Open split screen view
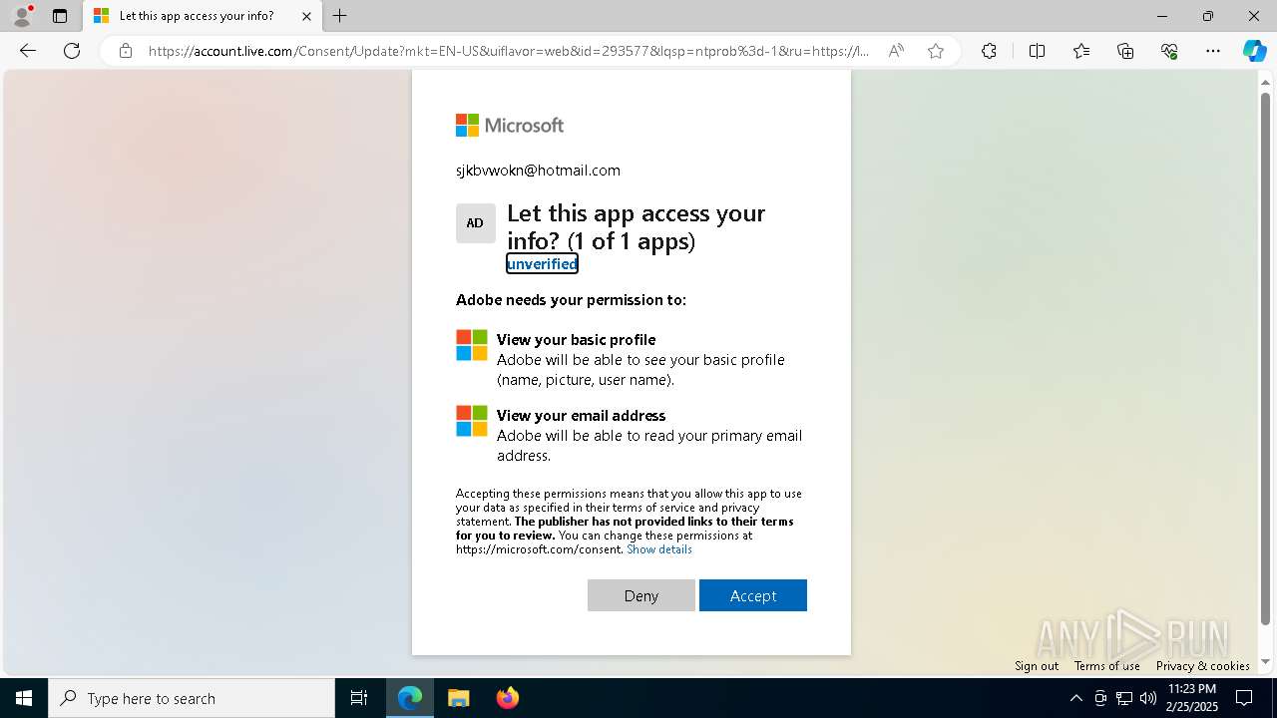 point(1037,51)
